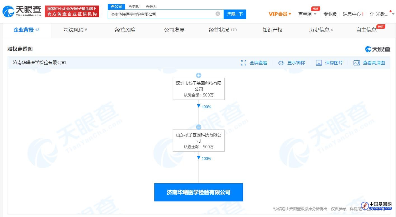
Task: Switch to the 经营状况 tab
Action: (223, 30)
